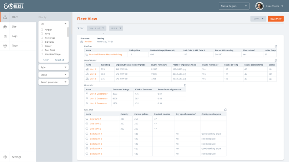289x162 pixels.
Task: Click the Fleet hierarchy icon in the sidebar
Action: (x=5, y=17)
